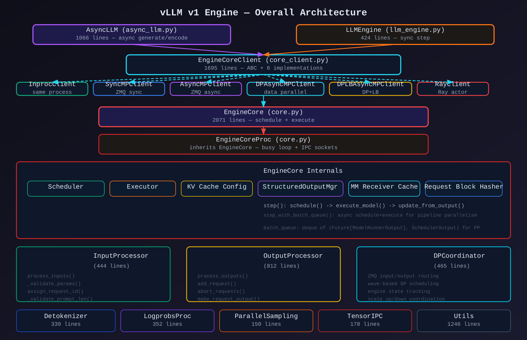
Task: Select the InprocClient same process node
Action: click(x=52, y=89)
